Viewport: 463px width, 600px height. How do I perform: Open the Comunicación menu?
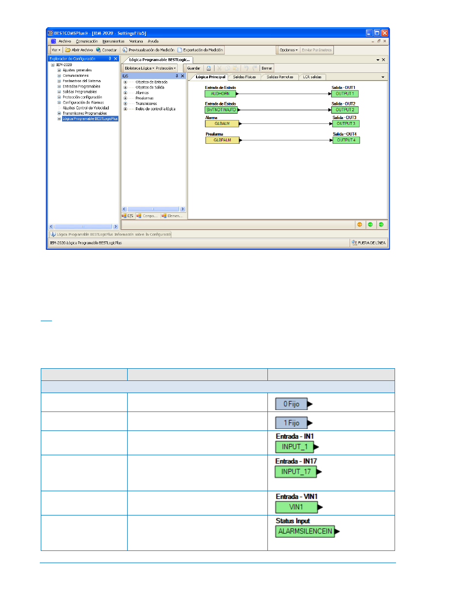[x=86, y=41]
